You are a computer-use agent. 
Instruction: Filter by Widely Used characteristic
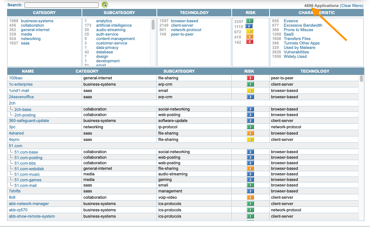[x=295, y=56]
